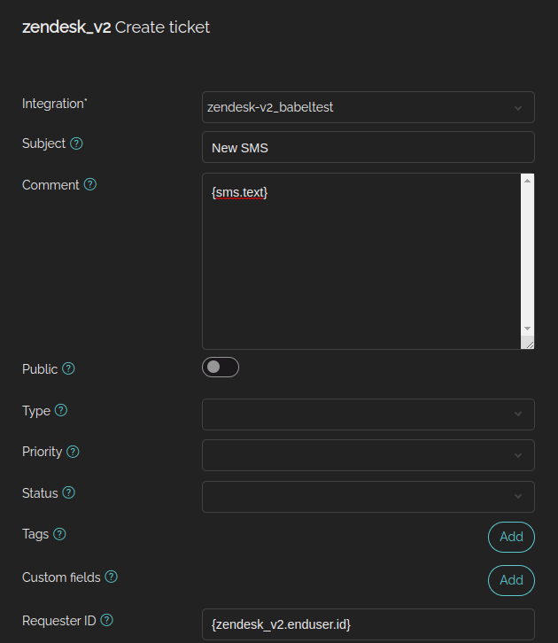Focus the Subject field containing New SMS
The image size is (558, 643).
(x=368, y=147)
